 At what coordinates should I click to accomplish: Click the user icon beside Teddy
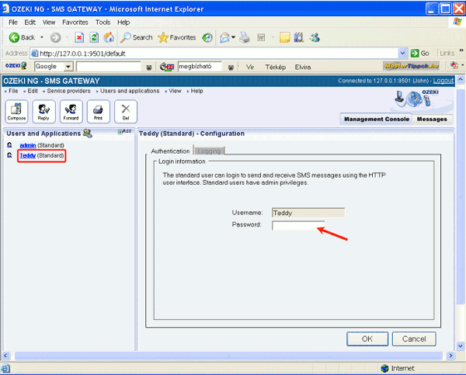pos(9,155)
